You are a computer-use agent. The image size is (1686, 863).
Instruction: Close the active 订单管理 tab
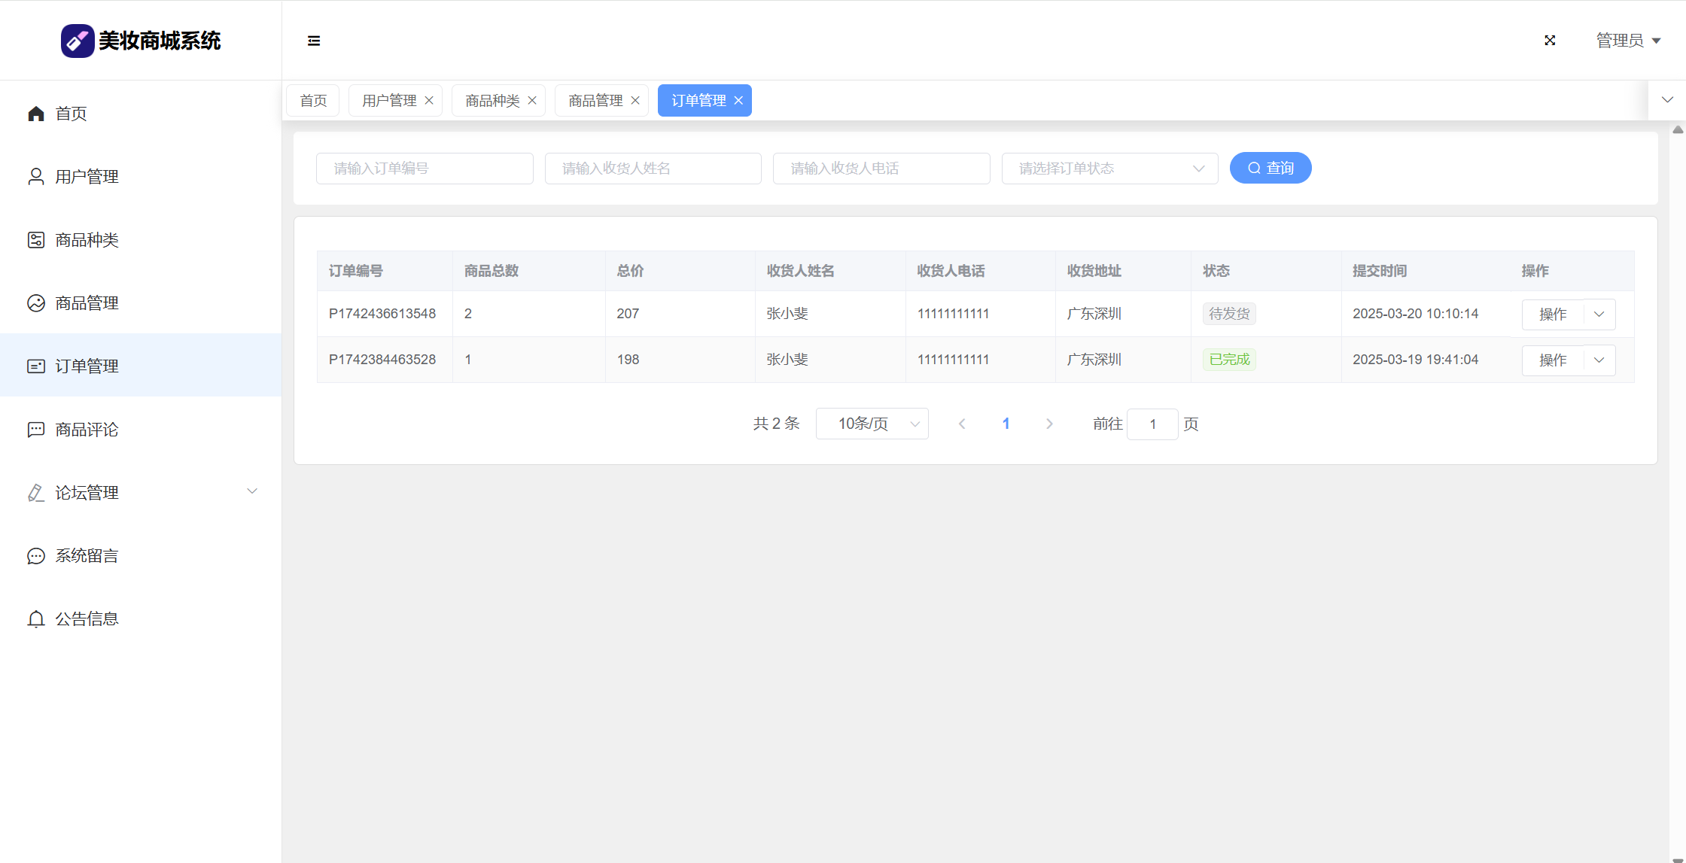pyautogui.click(x=738, y=101)
